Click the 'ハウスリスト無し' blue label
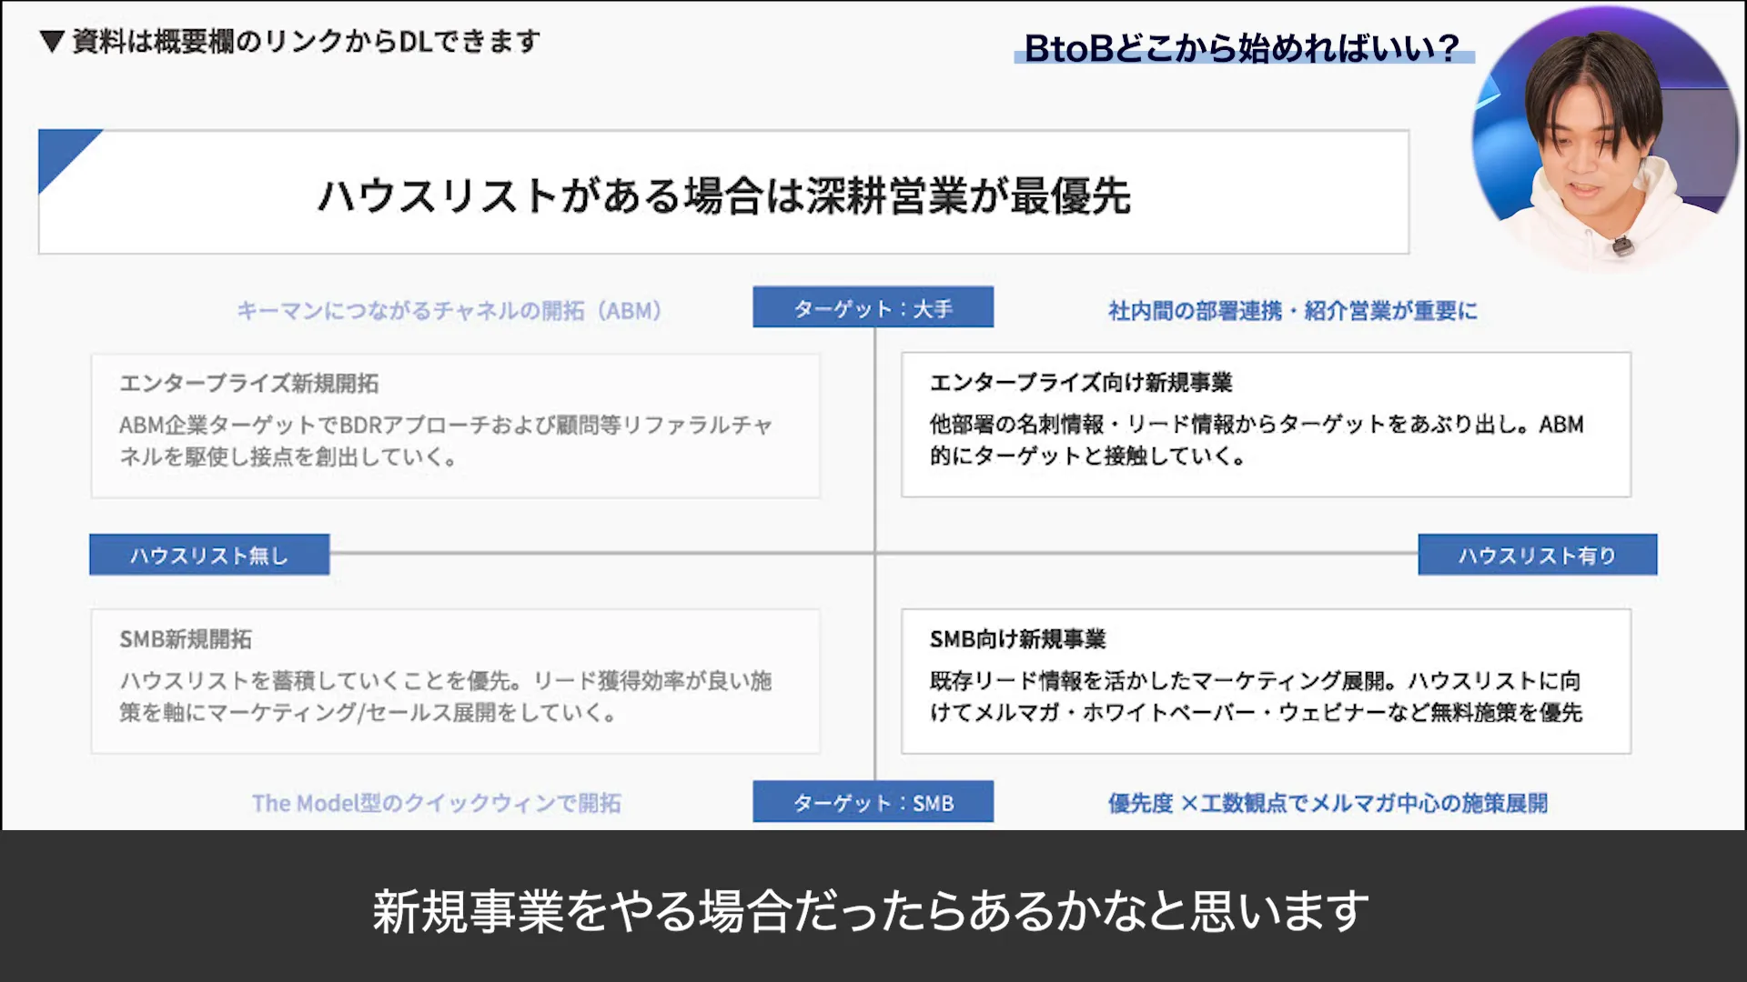 pyautogui.click(x=209, y=555)
